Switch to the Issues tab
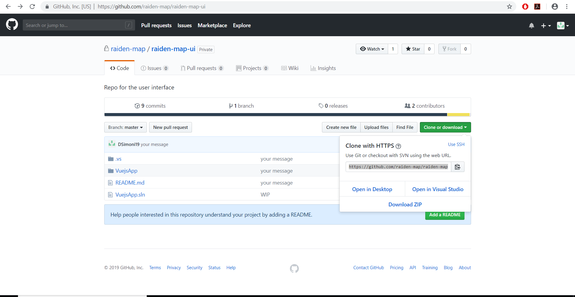This screenshot has height=297, width=575. point(155,68)
